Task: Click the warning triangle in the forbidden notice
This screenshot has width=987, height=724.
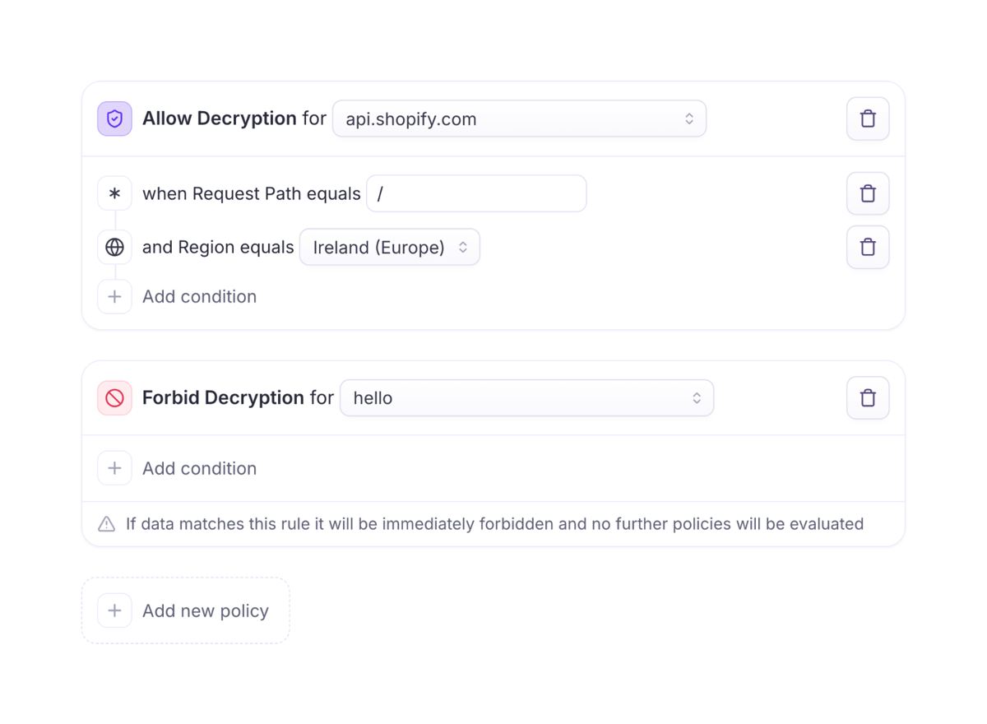Action: (x=106, y=523)
